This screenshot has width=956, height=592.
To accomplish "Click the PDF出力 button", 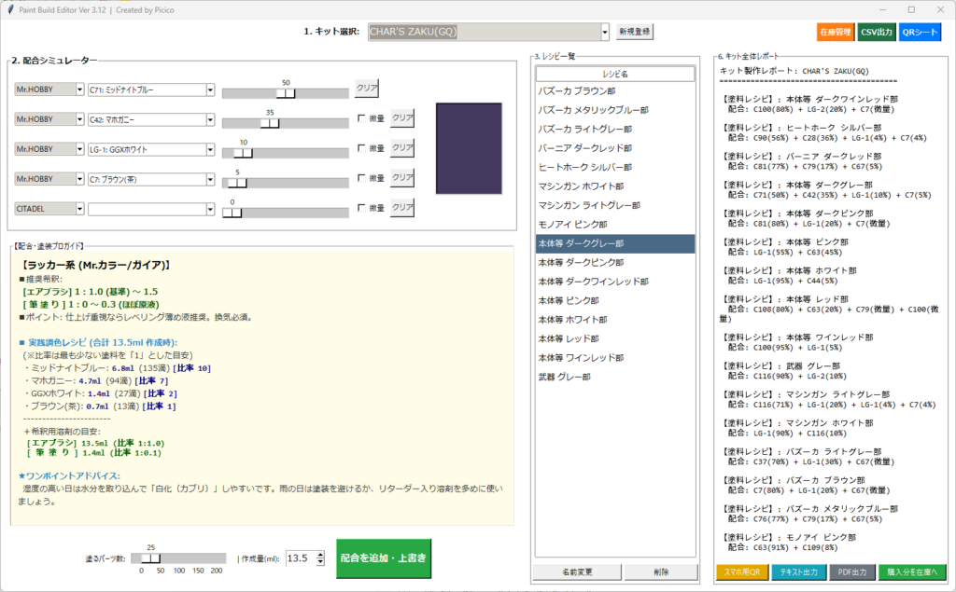I will [851, 571].
